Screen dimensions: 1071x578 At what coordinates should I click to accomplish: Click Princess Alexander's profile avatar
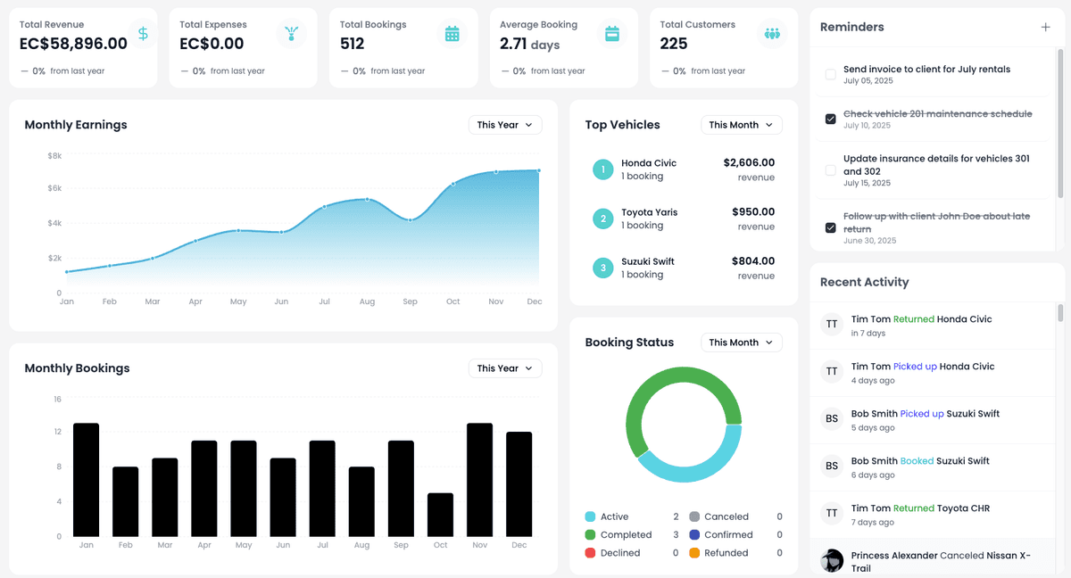[x=832, y=560]
